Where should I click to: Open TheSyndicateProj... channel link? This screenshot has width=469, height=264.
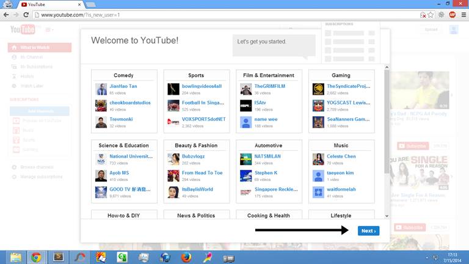(349, 86)
